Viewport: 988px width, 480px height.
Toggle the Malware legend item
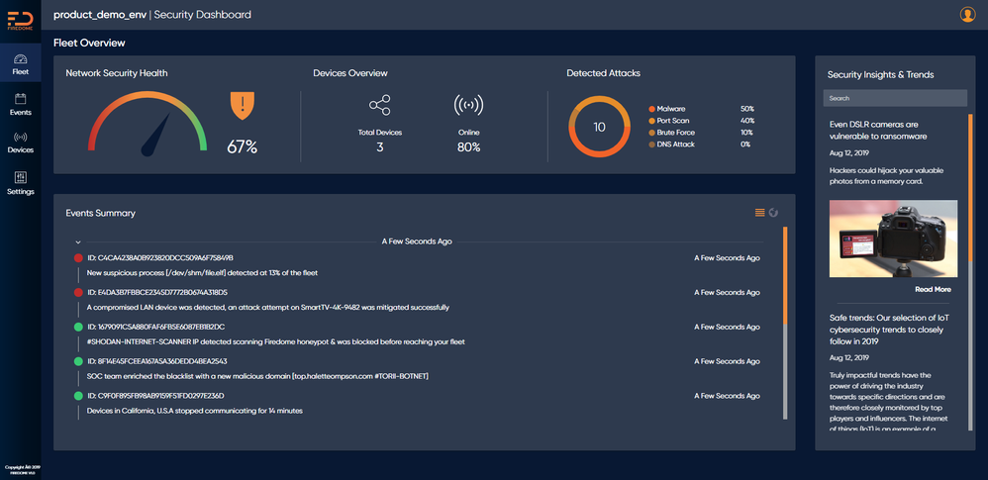tap(667, 109)
